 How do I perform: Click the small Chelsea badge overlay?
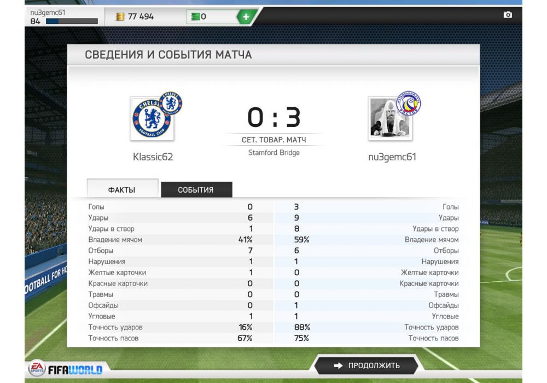click(x=171, y=103)
